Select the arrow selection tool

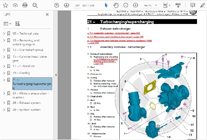coord(106,5)
